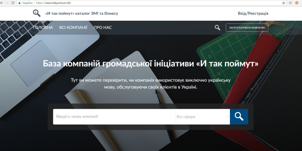Viewport: 302px width, 151px height.
Task: Open the ГОЛОВНА menu item
Action: [x=43, y=27]
